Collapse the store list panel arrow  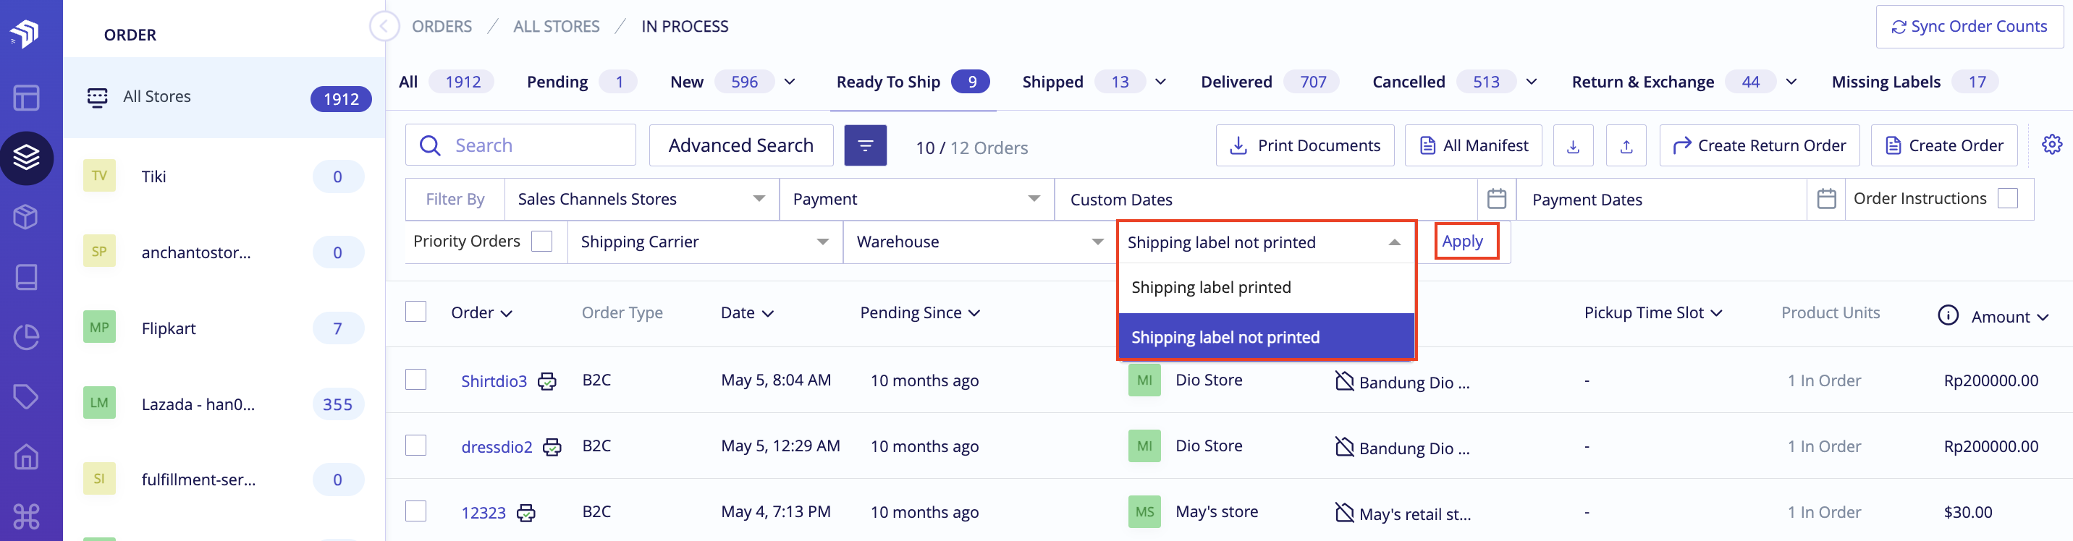coord(384,27)
